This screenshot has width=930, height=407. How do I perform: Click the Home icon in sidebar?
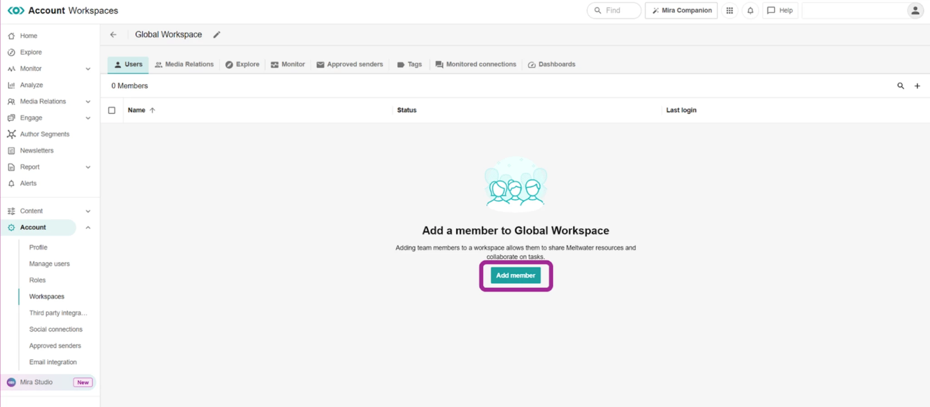pyautogui.click(x=11, y=36)
